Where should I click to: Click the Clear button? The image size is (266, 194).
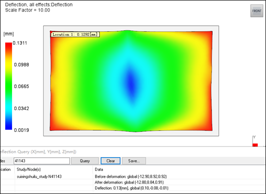(111, 161)
